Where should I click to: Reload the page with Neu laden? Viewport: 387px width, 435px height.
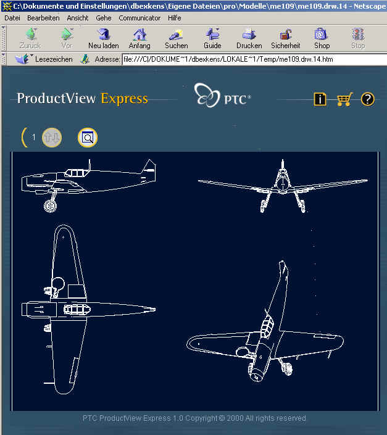click(x=104, y=38)
